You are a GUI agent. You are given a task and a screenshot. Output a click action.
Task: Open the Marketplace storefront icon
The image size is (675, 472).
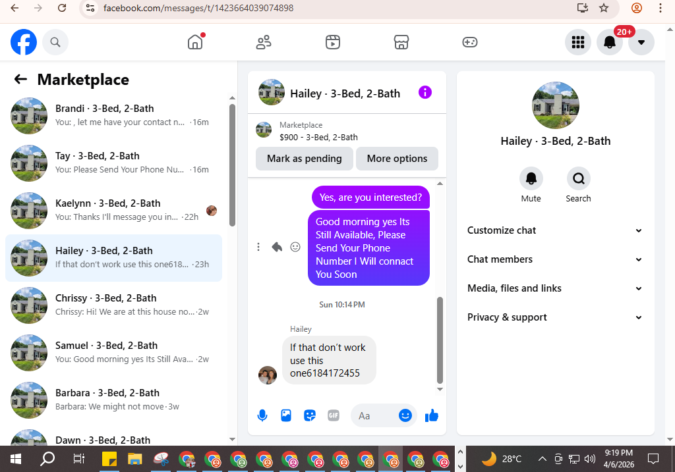pyautogui.click(x=401, y=42)
